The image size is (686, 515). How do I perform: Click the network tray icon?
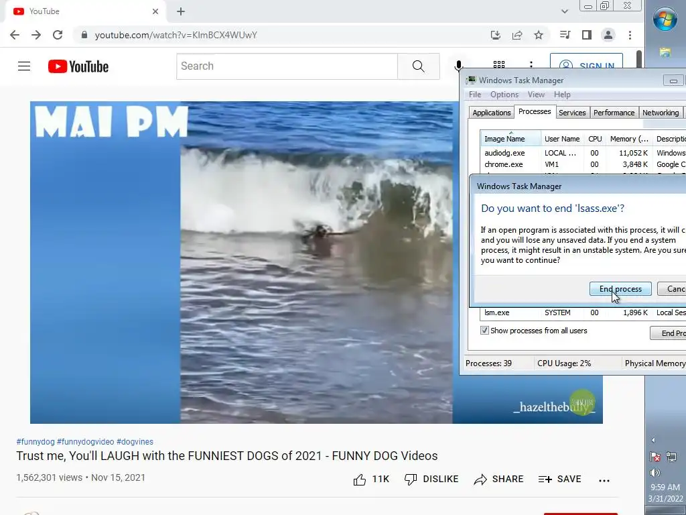click(x=671, y=457)
